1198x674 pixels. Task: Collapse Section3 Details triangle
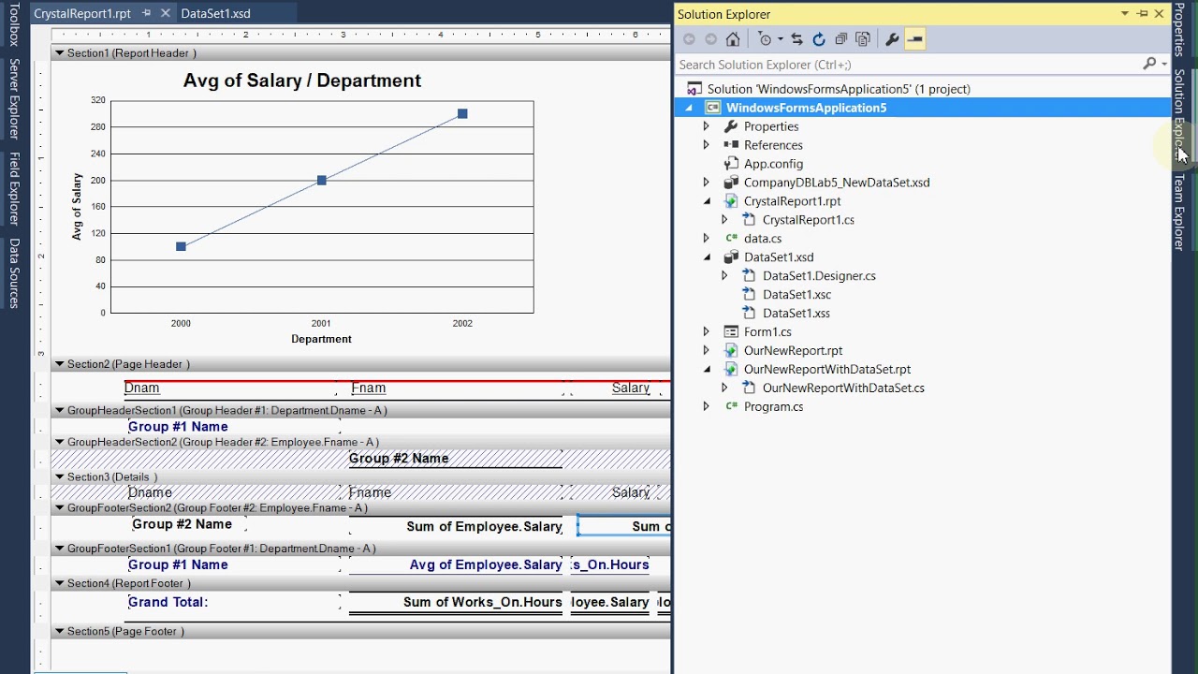pyautogui.click(x=59, y=477)
